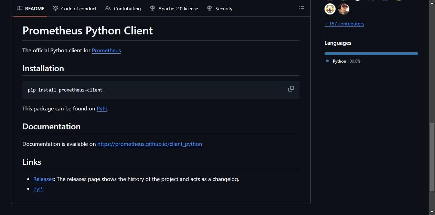Open the README tab

point(31,9)
